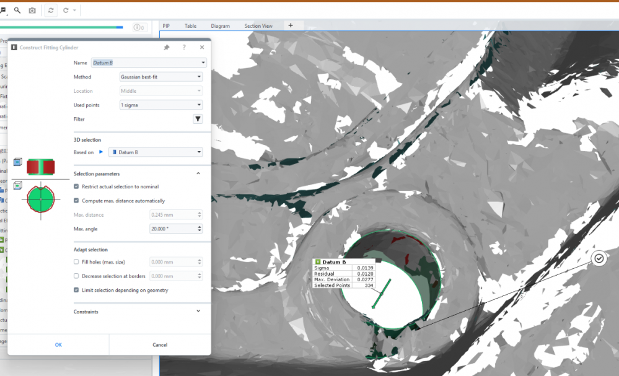The width and height of the screenshot is (619, 376).
Task: Click the small icon beside green circle
Action: [x=18, y=185]
